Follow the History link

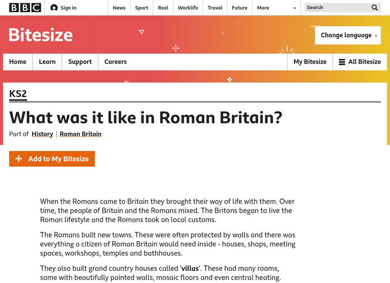[x=42, y=134]
